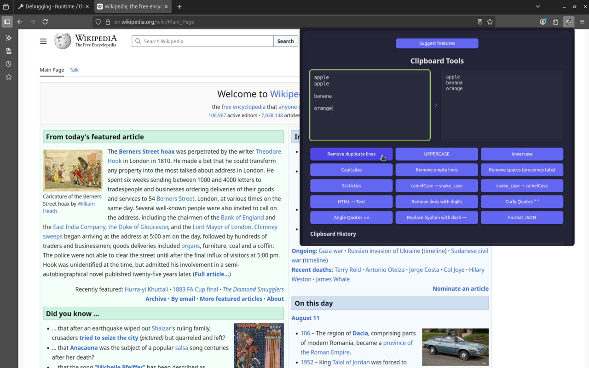This screenshot has width=589, height=368.
Task: Open the list all tabs dropdown
Action: coord(538,7)
